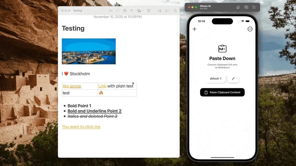Tap Paste Clipboard Content button
The image size is (296, 166).
222,92
